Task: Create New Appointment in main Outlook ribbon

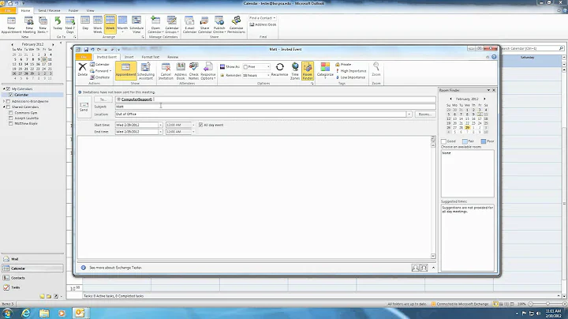Action: [x=11, y=24]
